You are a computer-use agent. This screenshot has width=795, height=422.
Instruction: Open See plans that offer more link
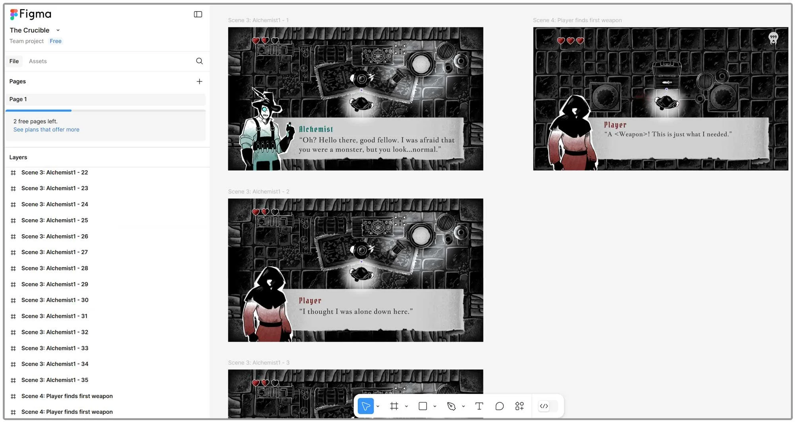(x=47, y=129)
